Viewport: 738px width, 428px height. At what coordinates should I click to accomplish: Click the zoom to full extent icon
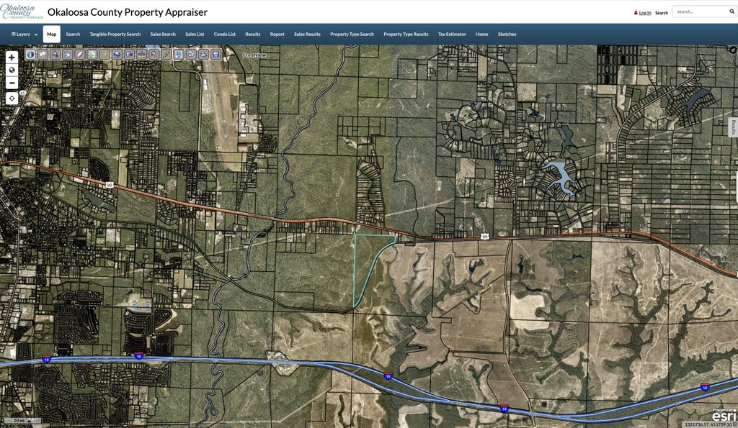179,54
